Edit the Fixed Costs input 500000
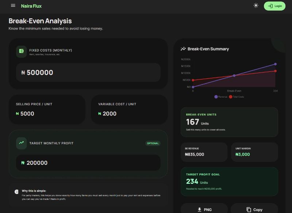 88,72
